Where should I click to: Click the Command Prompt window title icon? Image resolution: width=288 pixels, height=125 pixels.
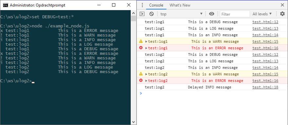6,5
